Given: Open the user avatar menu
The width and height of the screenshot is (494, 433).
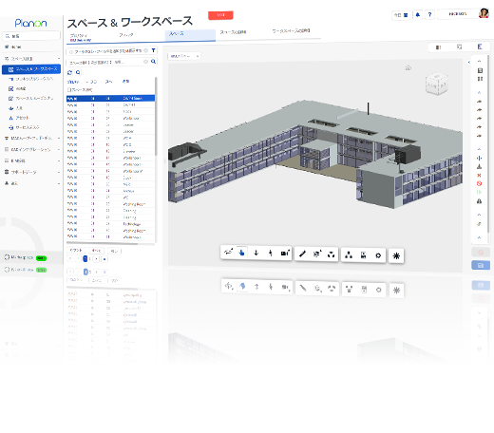Looking at the screenshot, I should click(x=484, y=13).
